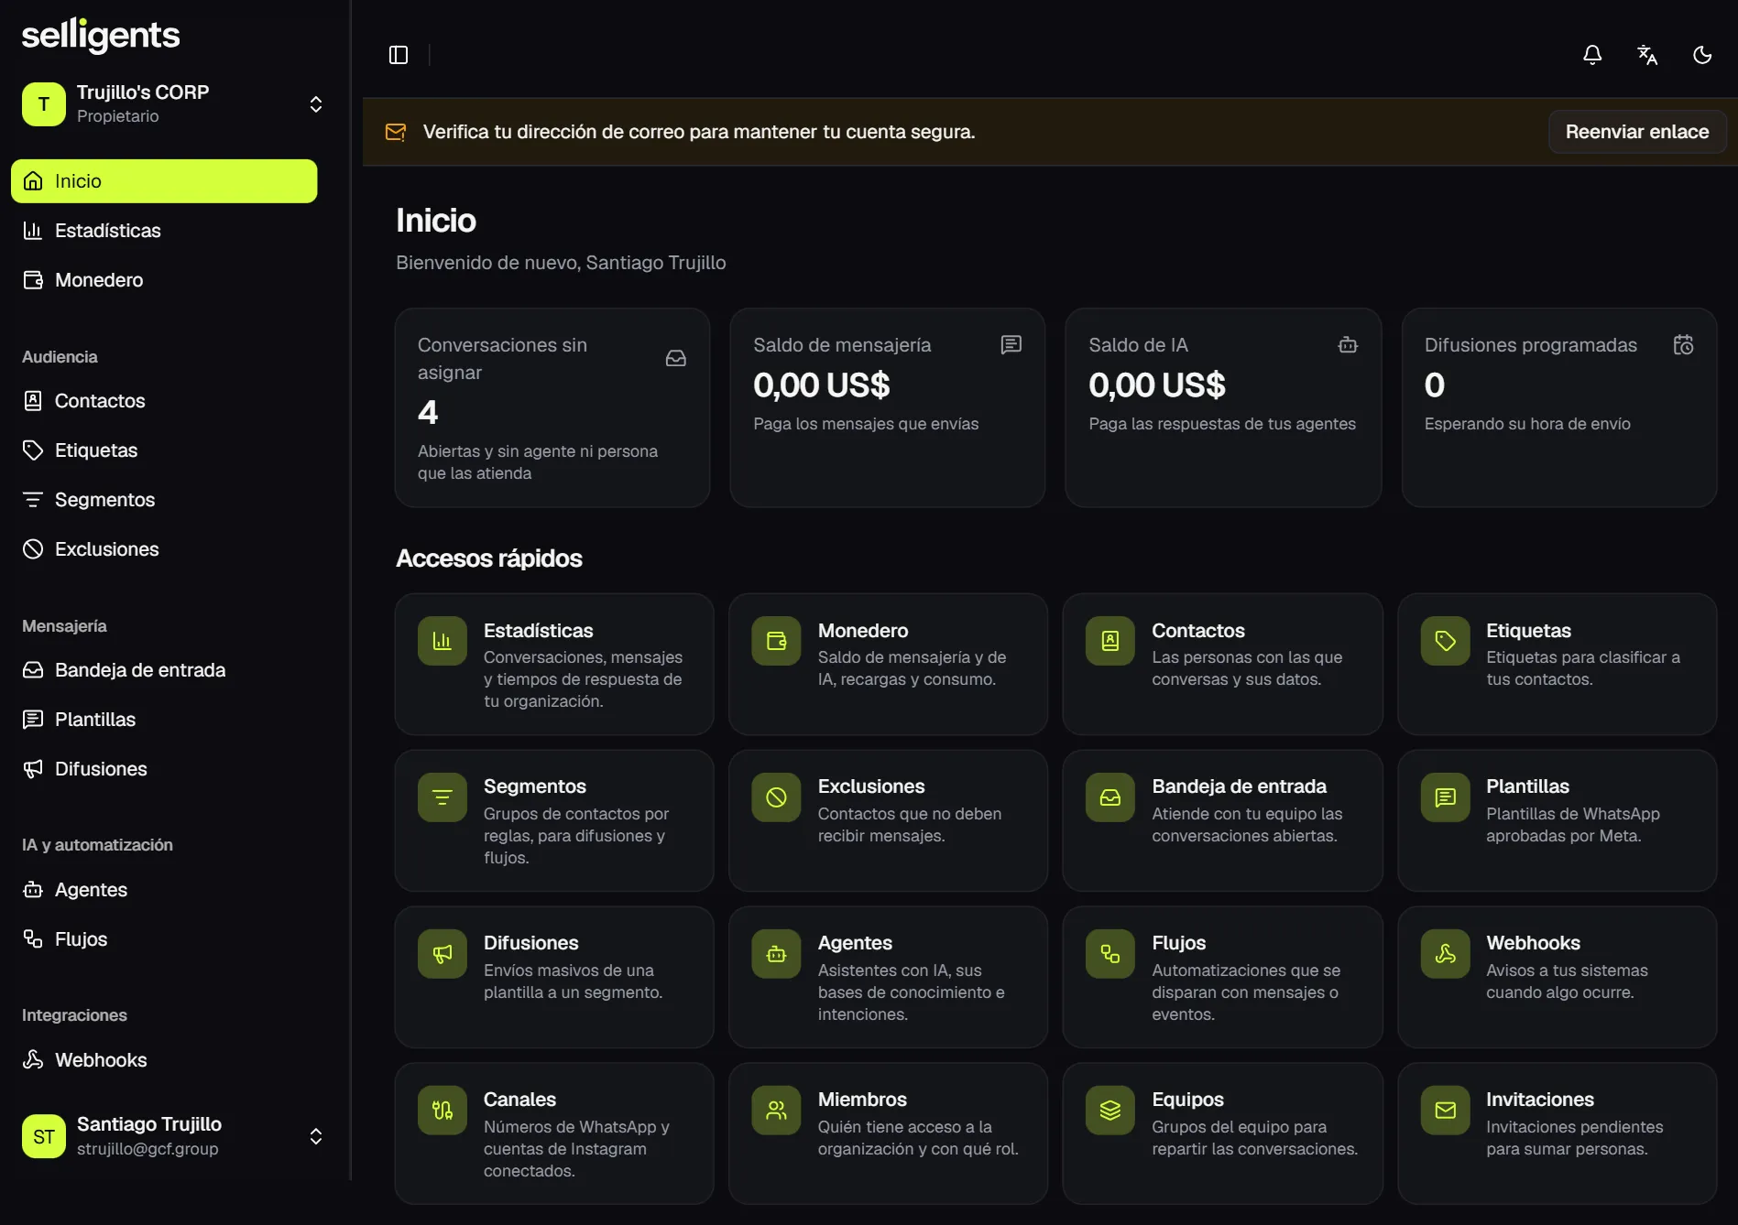The image size is (1738, 1225).
Task: Click the green T organization avatar
Action: [x=44, y=104]
